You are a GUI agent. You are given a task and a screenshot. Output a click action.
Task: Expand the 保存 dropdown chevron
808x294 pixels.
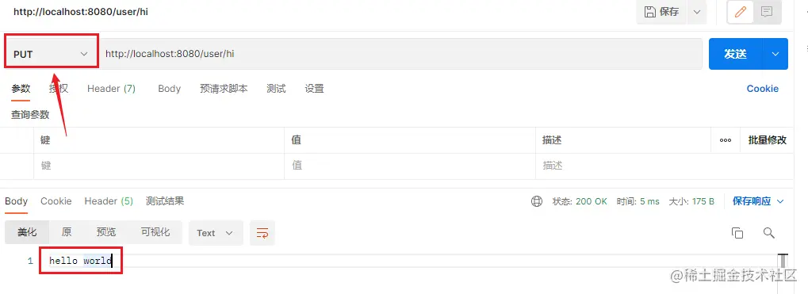coord(697,12)
